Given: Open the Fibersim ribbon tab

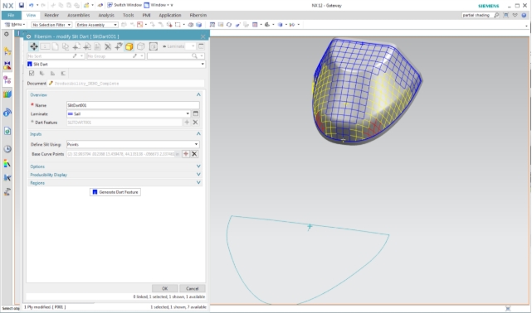Looking at the screenshot, I should point(198,15).
